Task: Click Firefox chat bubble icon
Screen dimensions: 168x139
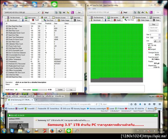Action: (150, 104)
